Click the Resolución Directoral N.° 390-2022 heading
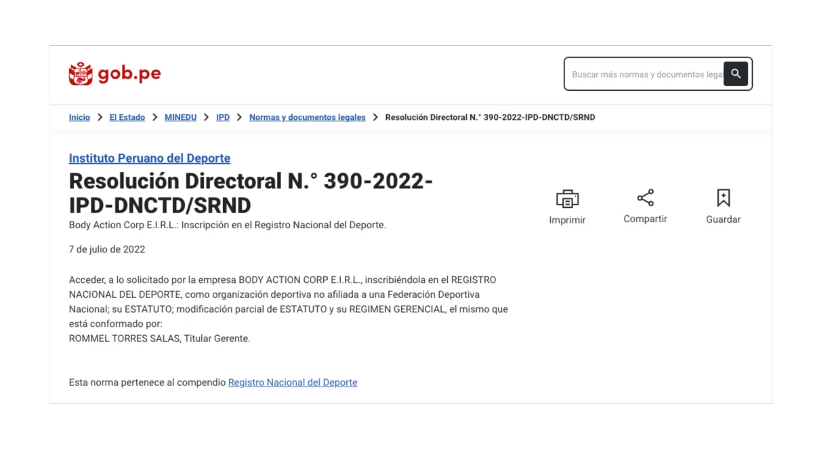Viewport: 813px width, 457px height. 251,193
